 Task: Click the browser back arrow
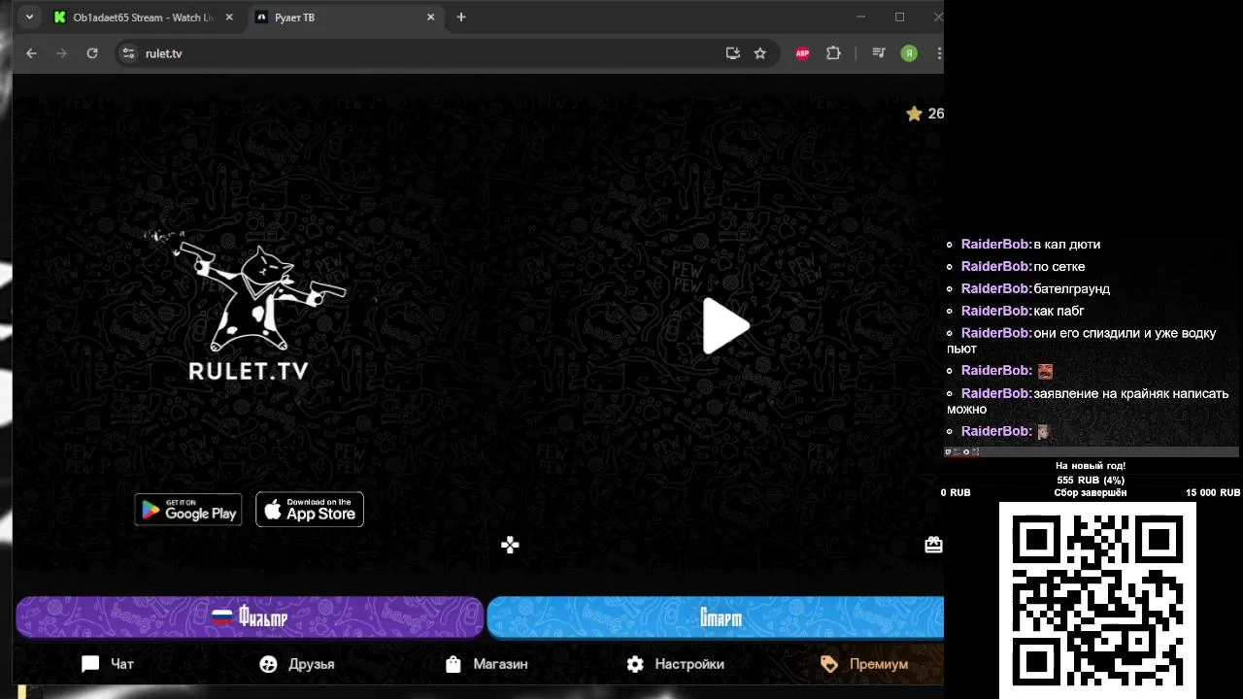click(31, 53)
